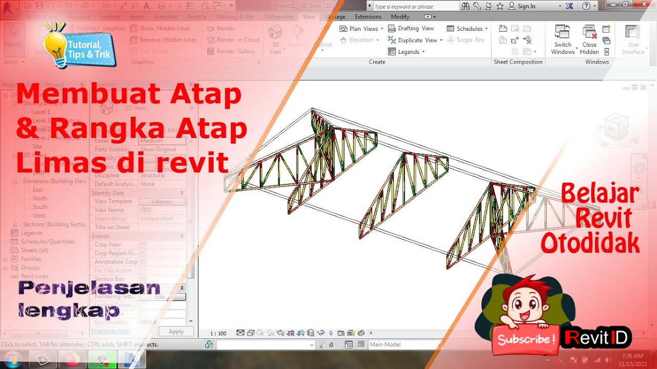Tick the Annotation Crop checkbox
Image resolution: width=657 pixels, height=369 pixels.
pyautogui.click(x=143, y=262)
